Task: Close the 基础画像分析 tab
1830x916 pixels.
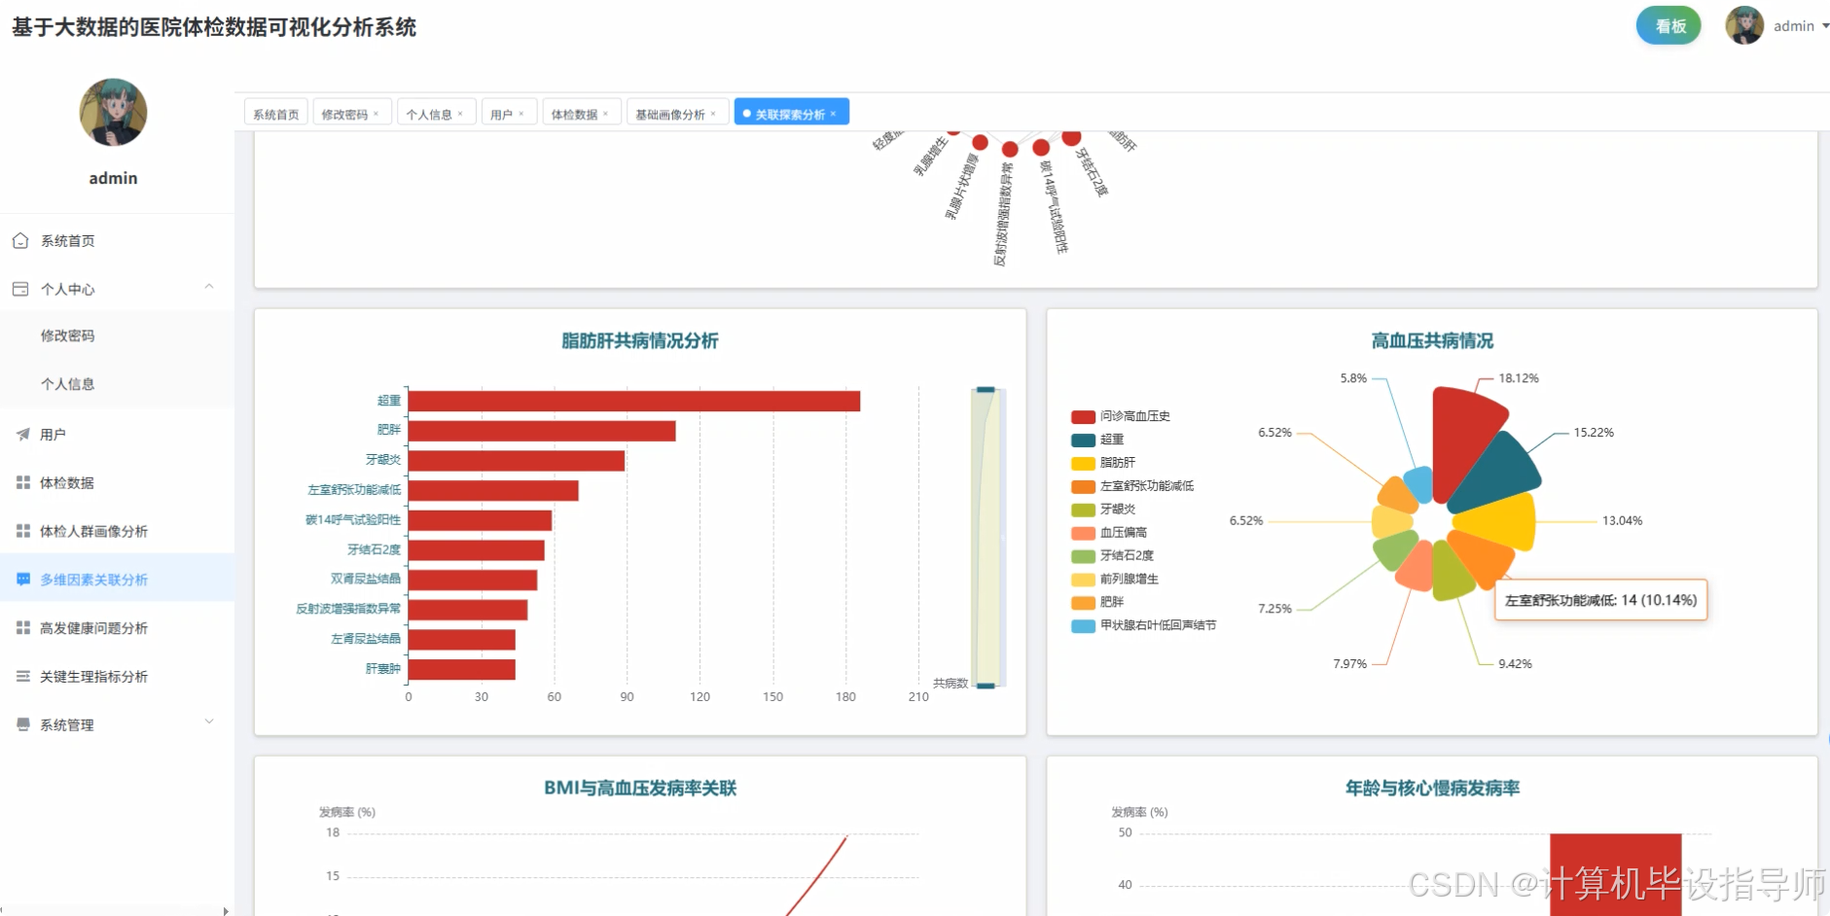Action: click(x=713, y=114)
